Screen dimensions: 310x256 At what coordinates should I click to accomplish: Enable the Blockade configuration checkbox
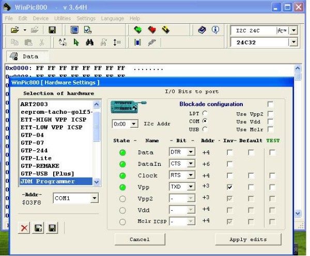tap(270, 104)
